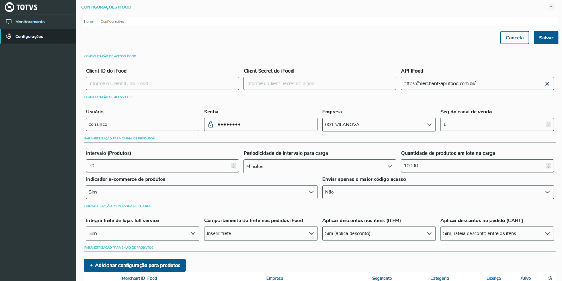
Task: Click stepper arrows of Quantidade de produtos em lote
Action: pos(548,166)
